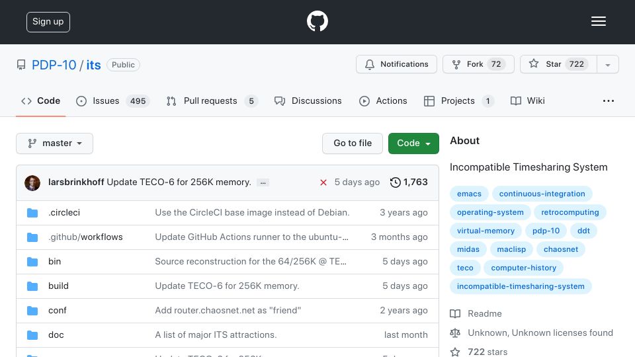Screen dimensions: 635x357
Task: Click the pdp-10 topic tag
Action: tap(546, 231)
